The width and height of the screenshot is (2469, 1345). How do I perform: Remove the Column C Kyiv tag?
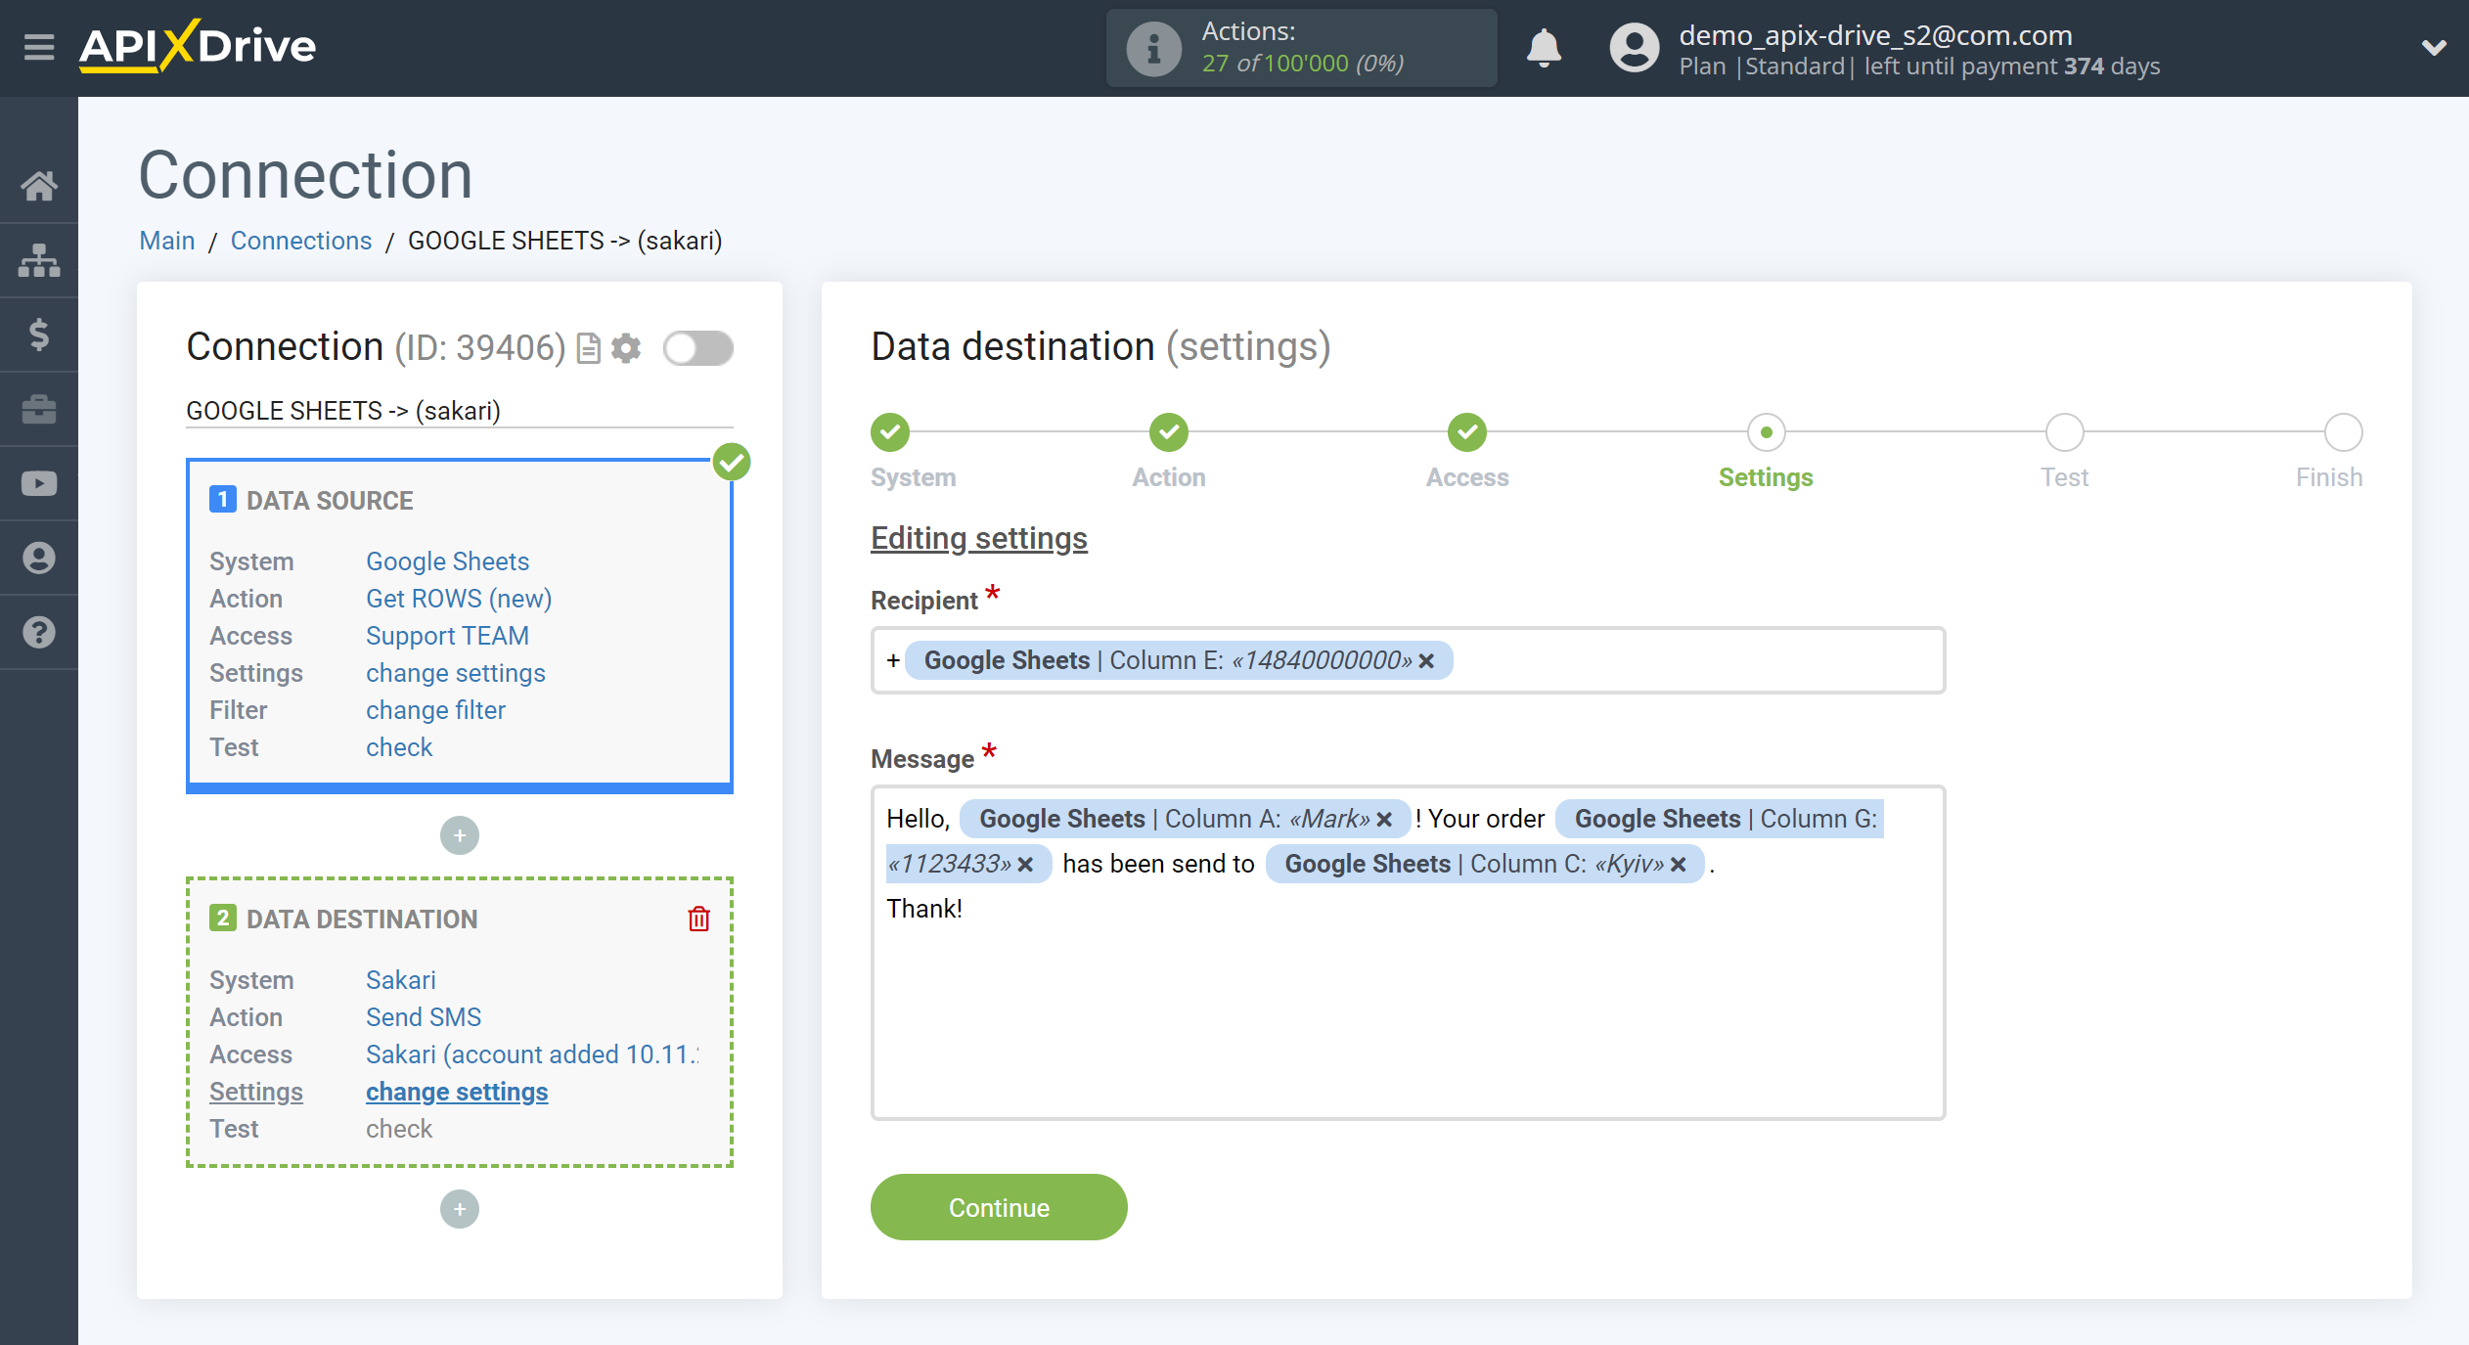coord(1679,865)
